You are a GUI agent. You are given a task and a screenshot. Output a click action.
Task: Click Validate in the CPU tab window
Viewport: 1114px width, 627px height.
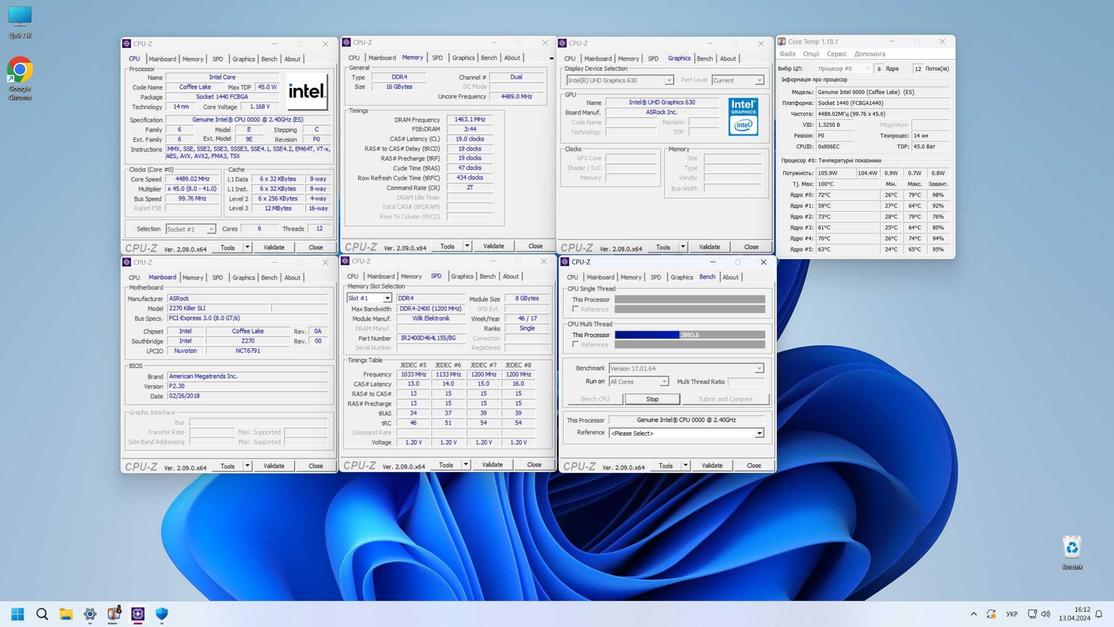tap(274, 247)
